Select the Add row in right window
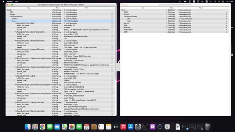 pyautogui.click(x=174, y=19)
